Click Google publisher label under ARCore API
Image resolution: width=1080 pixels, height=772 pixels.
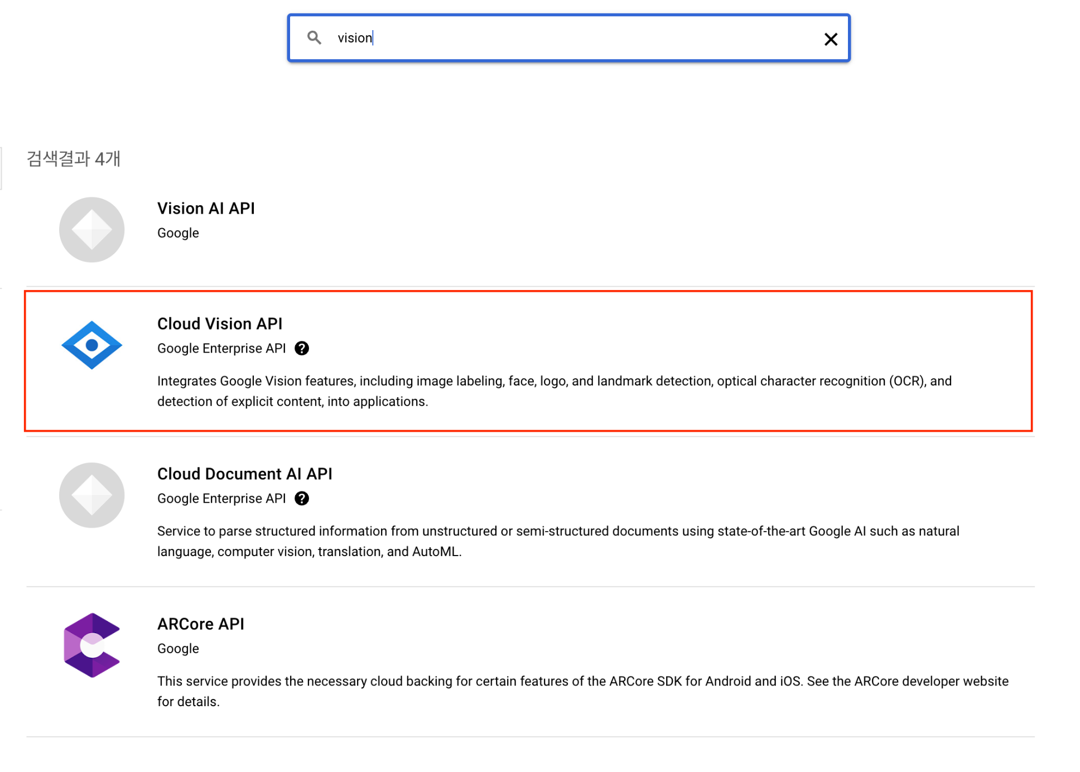tap(177, 648)
